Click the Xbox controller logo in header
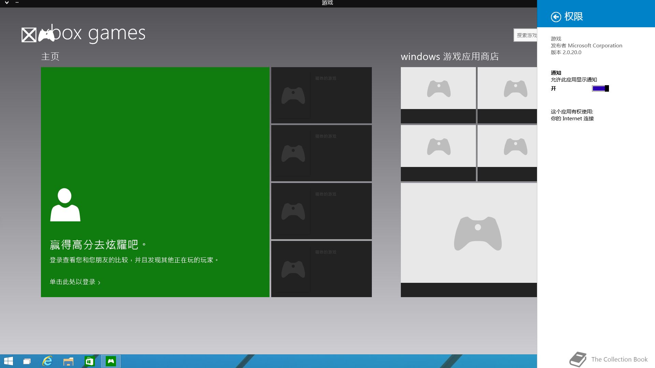This screenshot has height=368, width=655. [x=46, y=35]
